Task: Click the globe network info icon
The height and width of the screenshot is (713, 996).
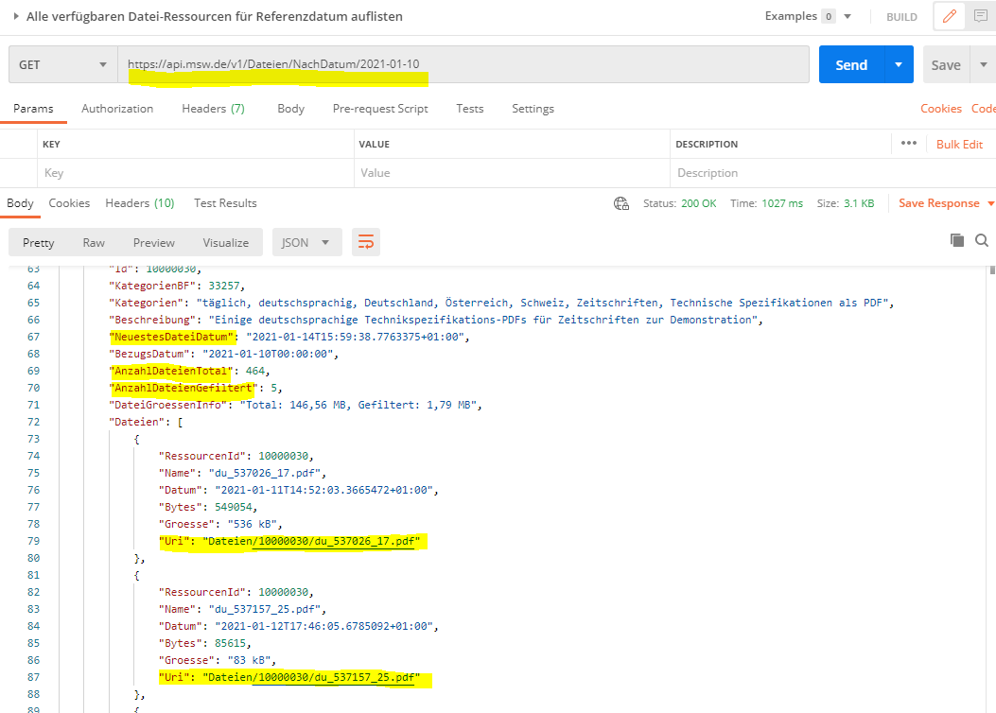Action: coord(621,203)
